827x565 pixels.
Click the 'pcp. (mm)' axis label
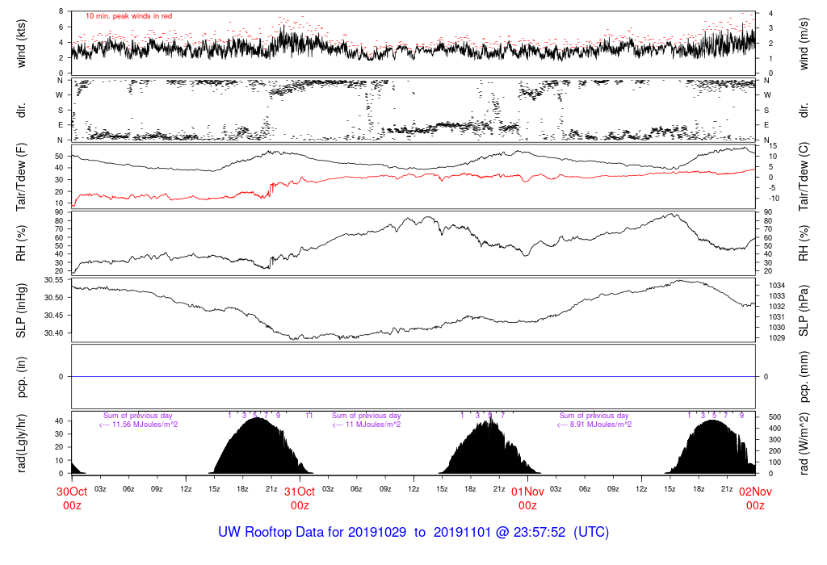[804, 376]
